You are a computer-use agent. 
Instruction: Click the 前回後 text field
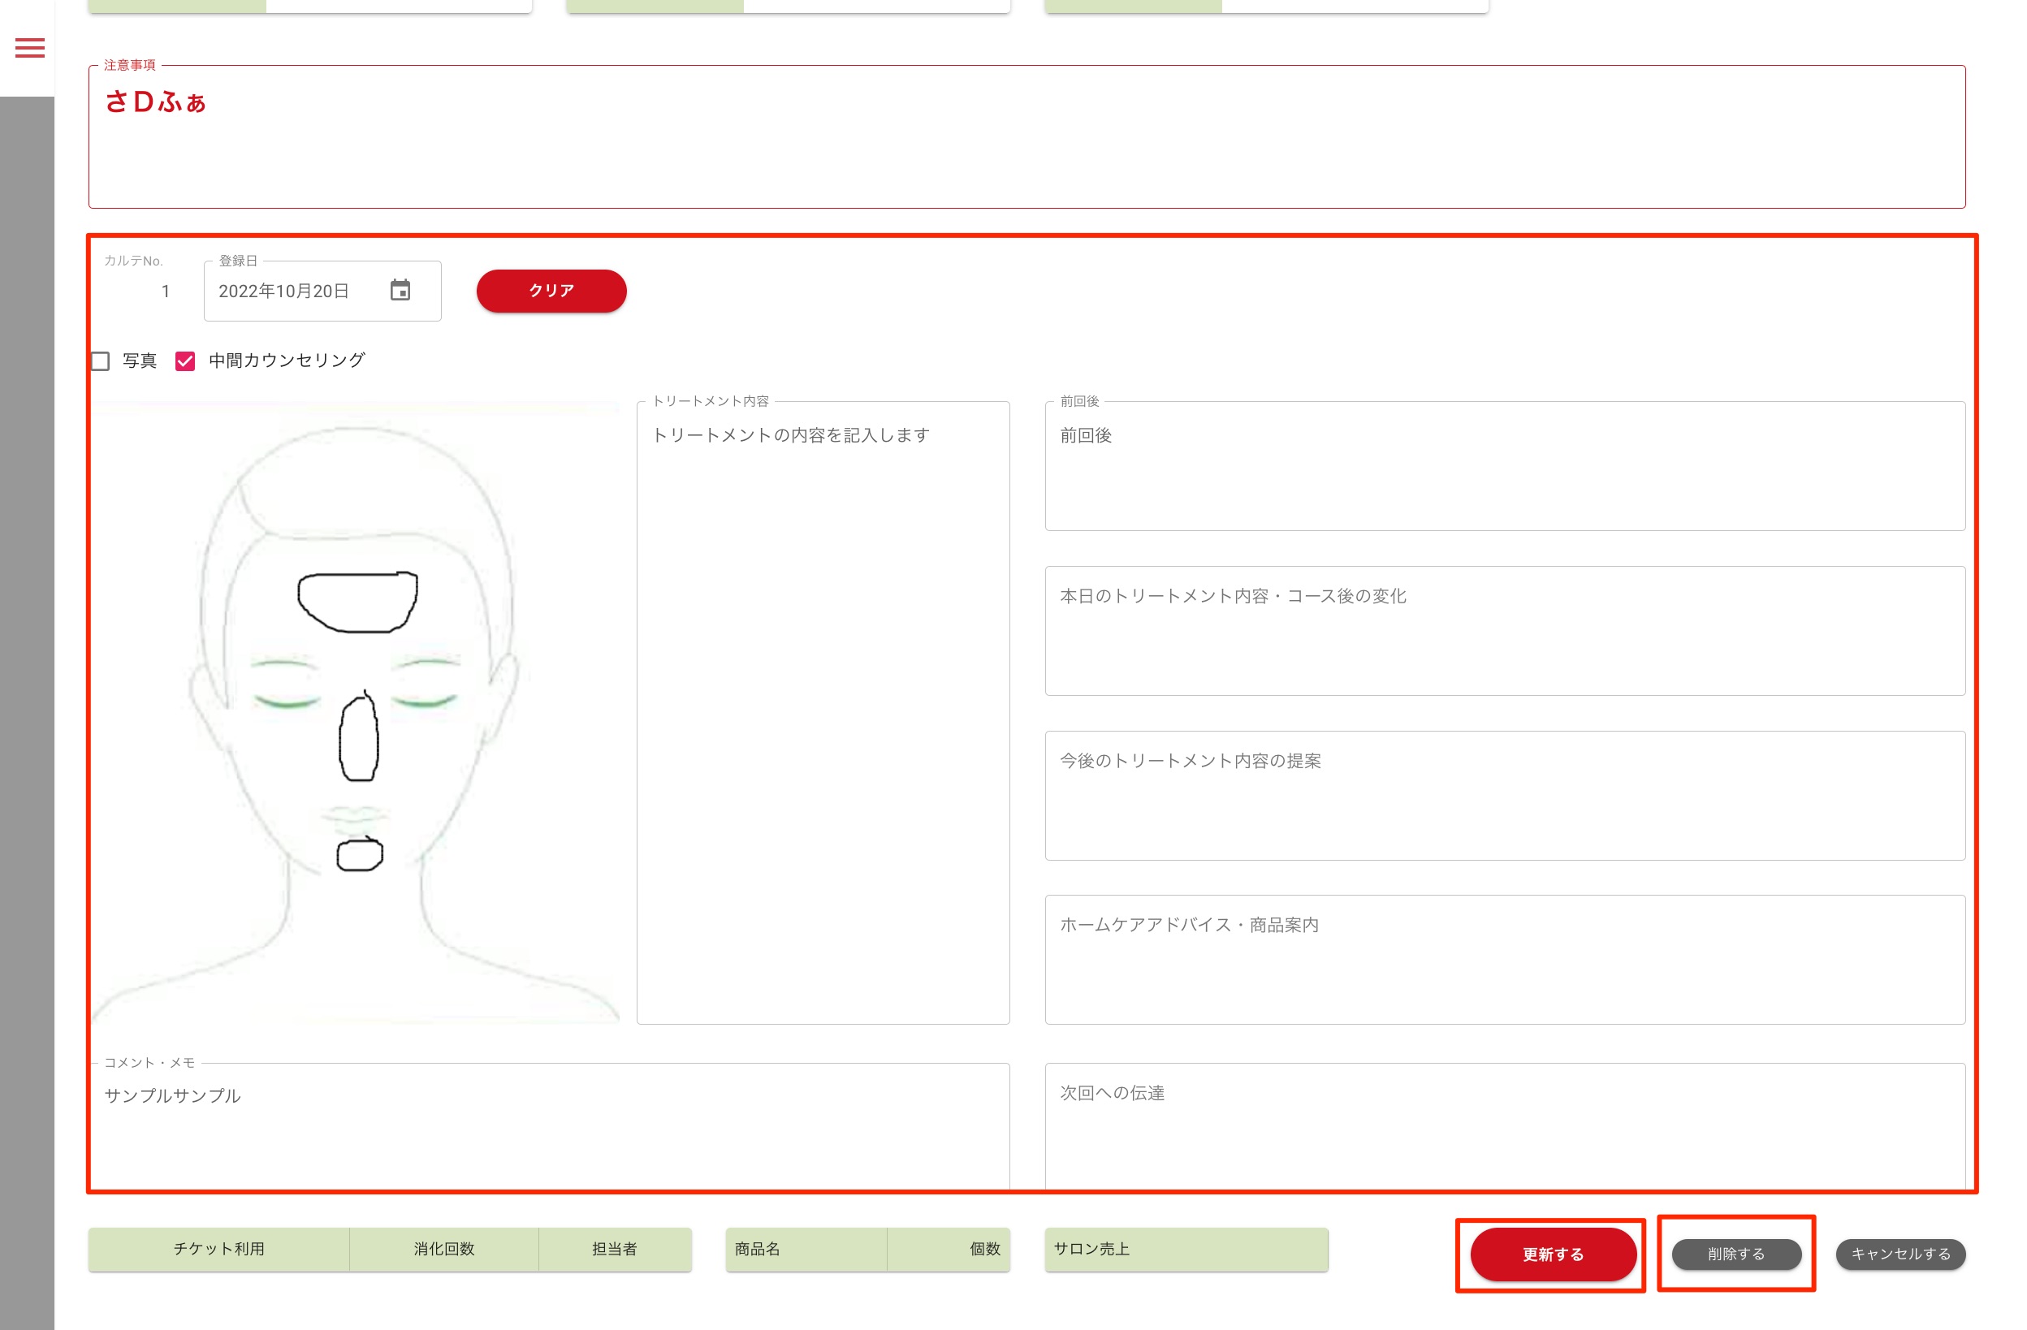tap(1504, 467)
